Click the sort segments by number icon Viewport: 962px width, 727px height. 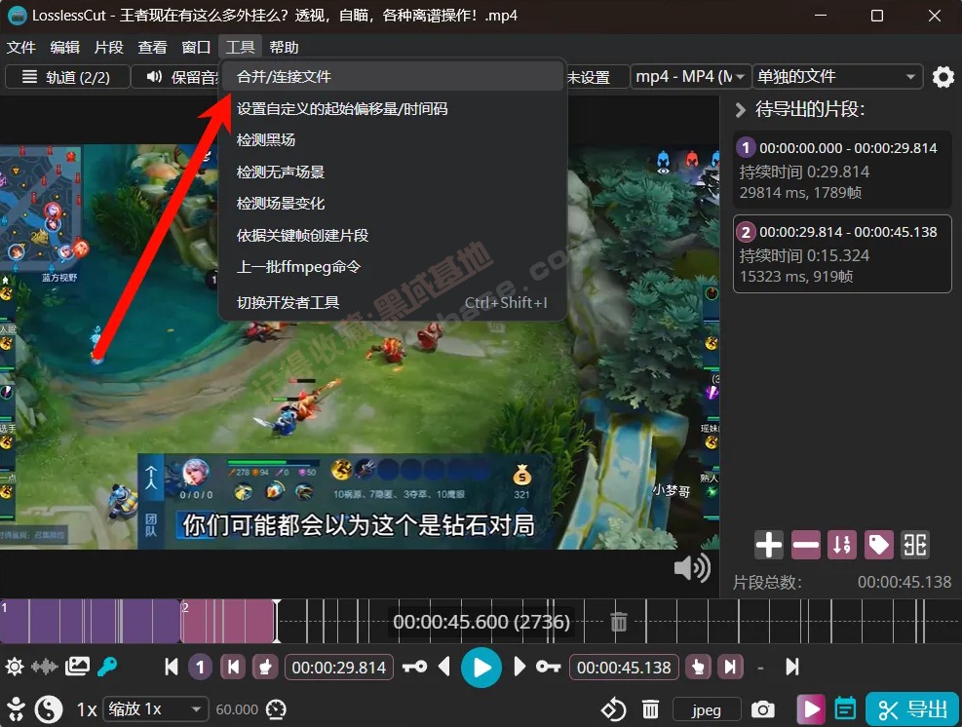pyautogui.click(x=842, y=545)
